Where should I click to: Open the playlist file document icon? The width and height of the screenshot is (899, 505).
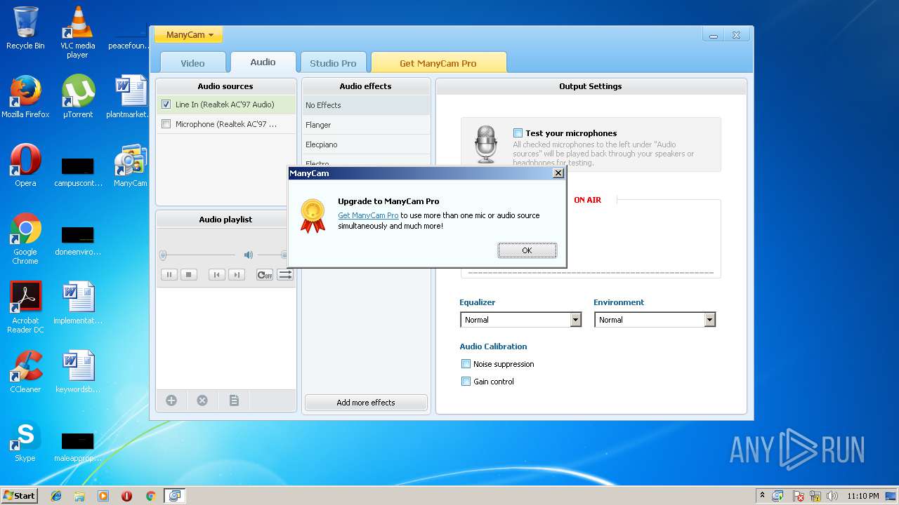(234, 400)
